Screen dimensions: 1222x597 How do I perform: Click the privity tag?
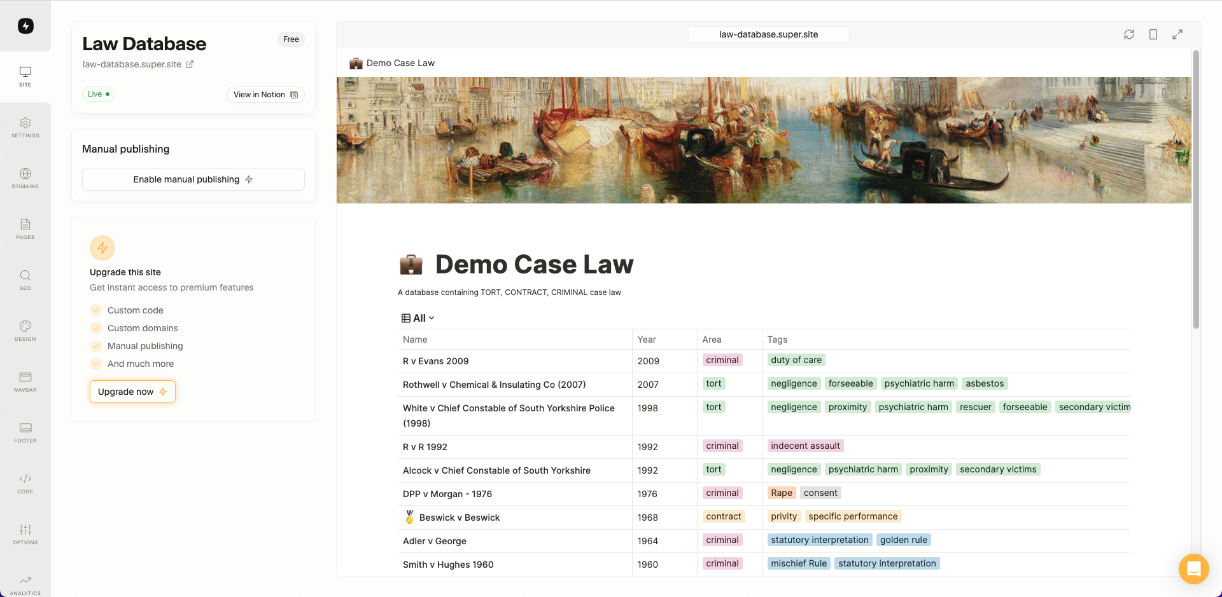(x=783, y=516)
